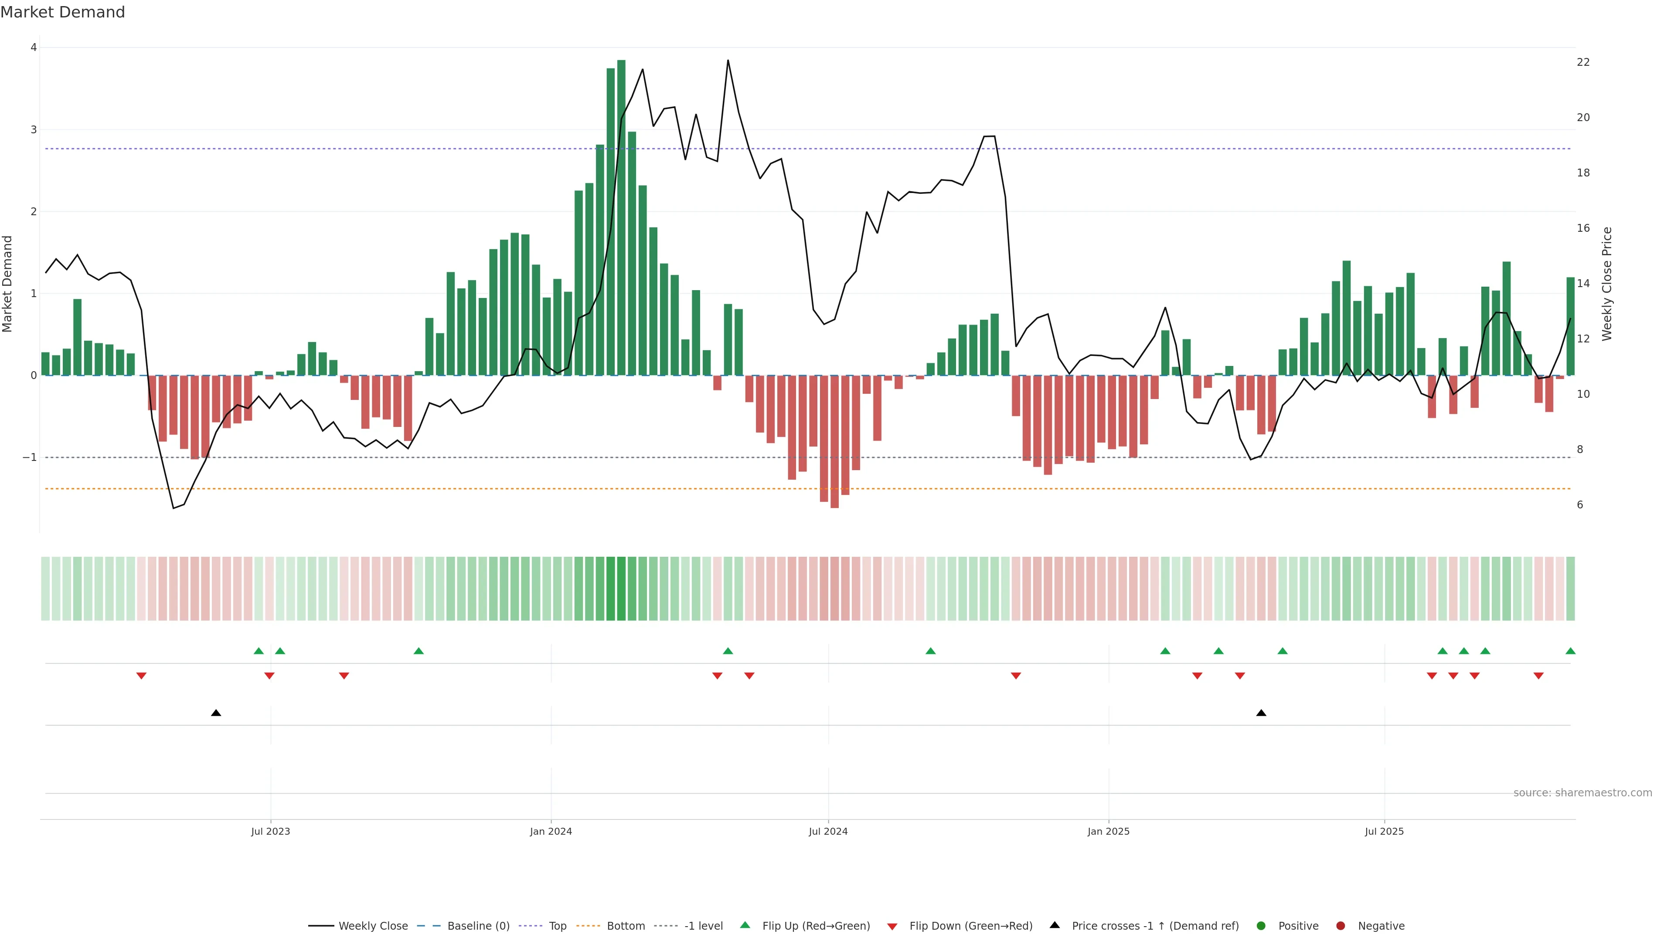This screenshot has width=1674, height=941.
Task: Click the black Price crosses -1 legend icon
Action: tap(1055, 925)
